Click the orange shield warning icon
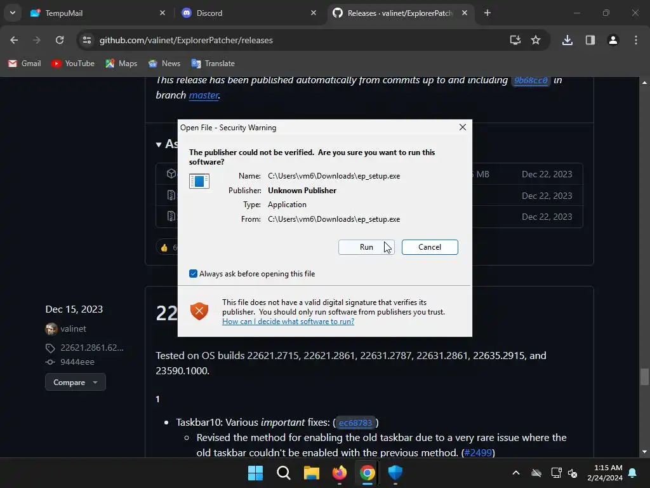650x488 pixels. (x=199, y=311)
